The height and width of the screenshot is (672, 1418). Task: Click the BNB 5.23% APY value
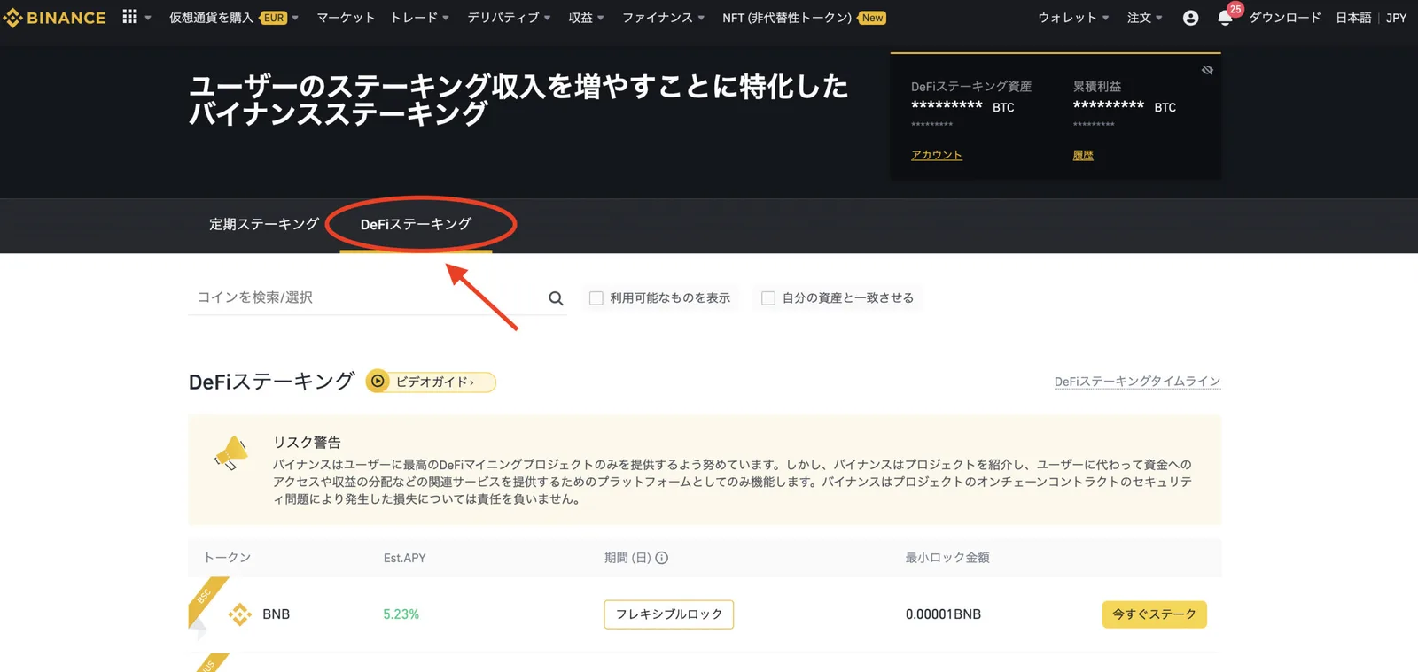pyautogui.click(x=401, y=614)
